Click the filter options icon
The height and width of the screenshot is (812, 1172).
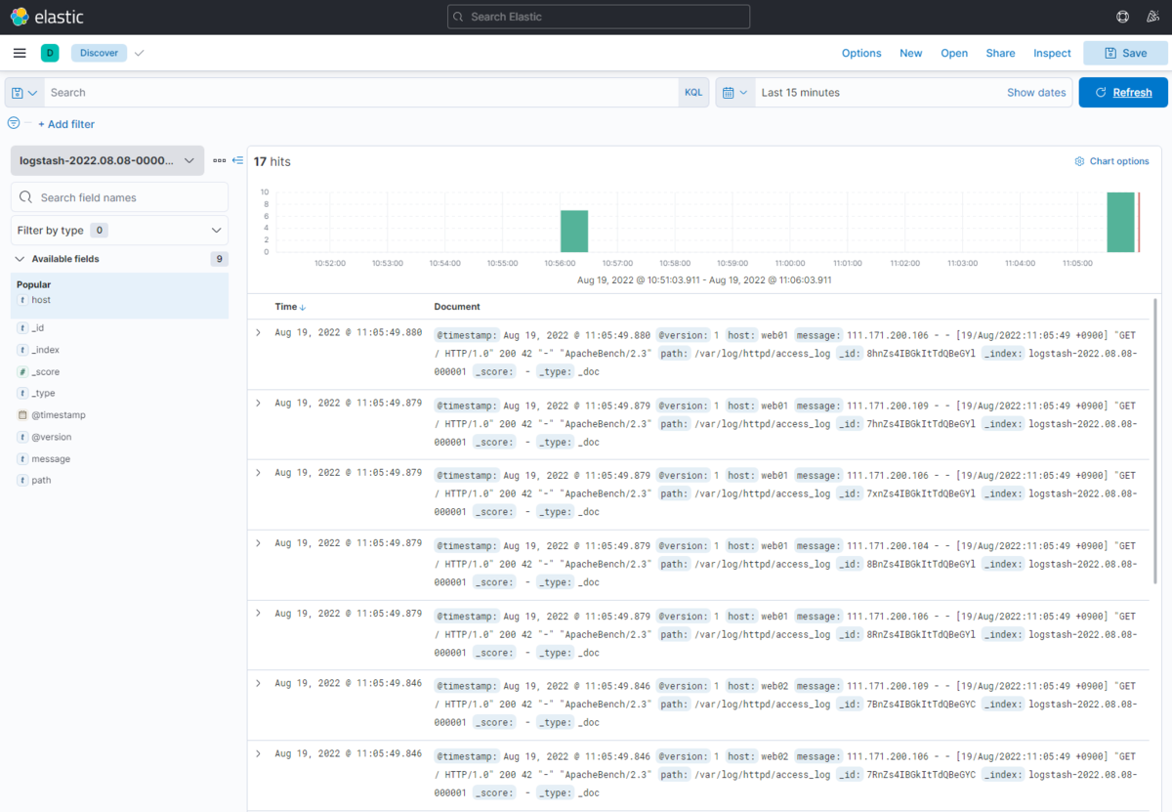point(14,123)
